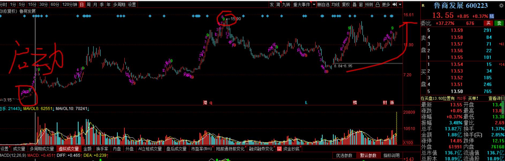
Task: Select the L2 资金抄底 indicator tab
Action: pos(289,149)
